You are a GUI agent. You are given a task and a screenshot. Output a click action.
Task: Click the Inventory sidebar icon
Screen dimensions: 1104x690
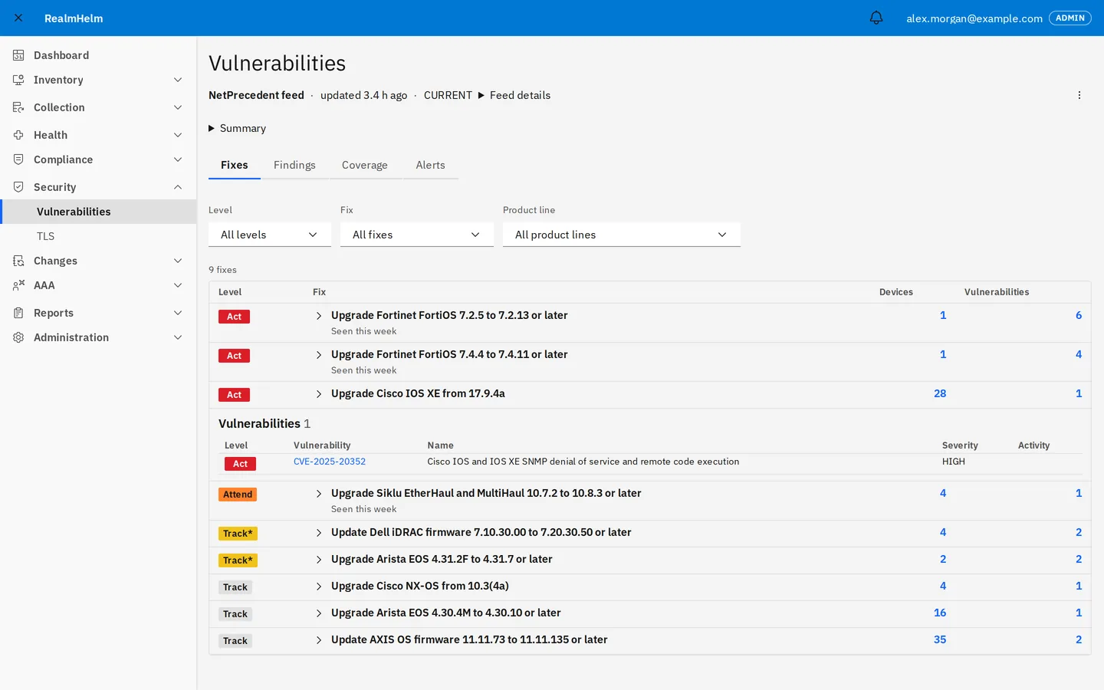tap(18, 80)
